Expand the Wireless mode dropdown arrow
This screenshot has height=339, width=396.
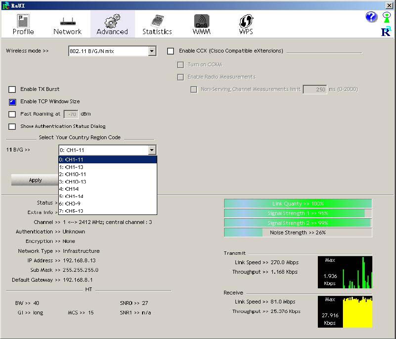pos(152,51)
